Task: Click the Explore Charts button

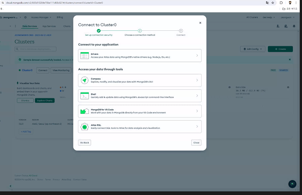Action: (45, 101)
